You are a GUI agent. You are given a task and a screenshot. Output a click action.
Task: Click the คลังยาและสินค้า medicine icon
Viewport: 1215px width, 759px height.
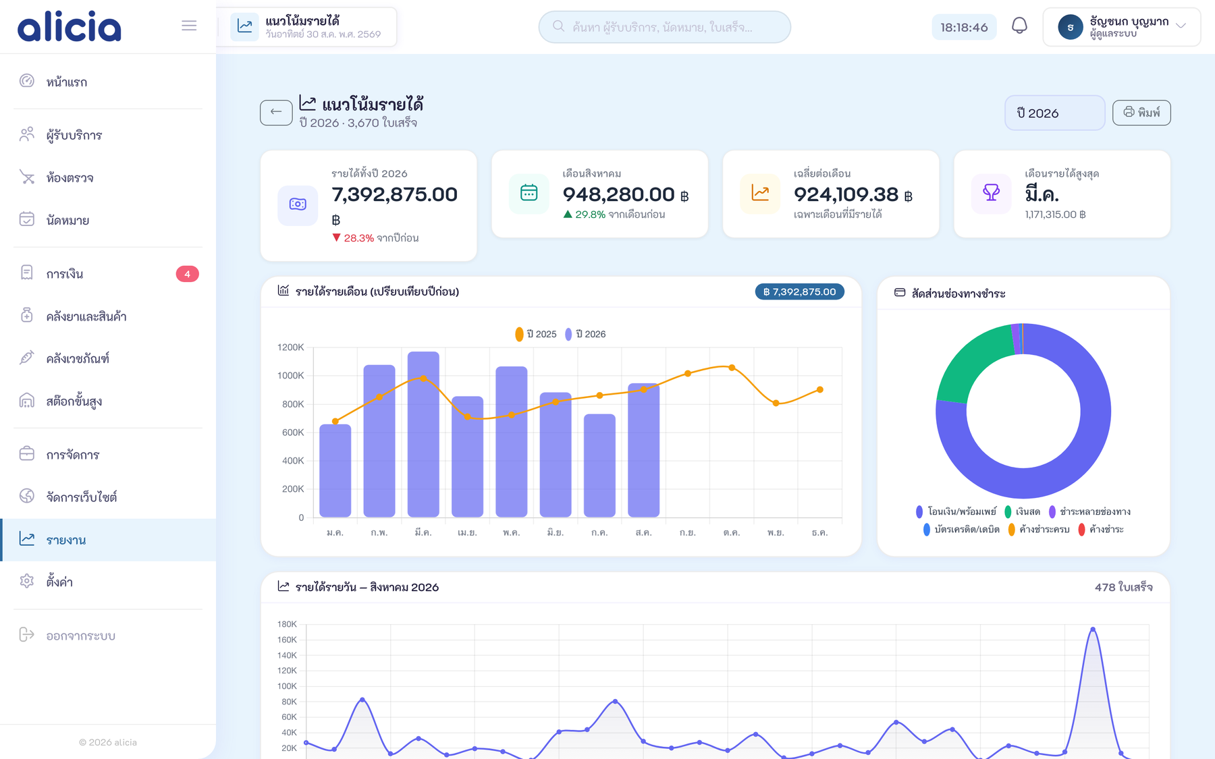point(27,315)
